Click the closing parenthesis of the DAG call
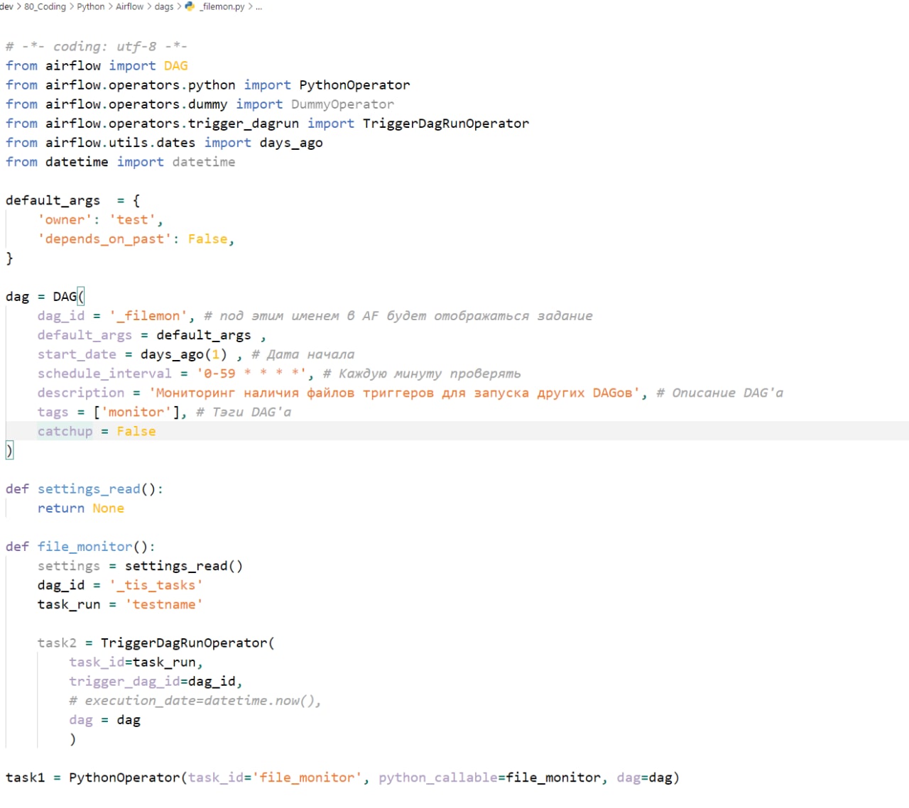 point(9,449)
